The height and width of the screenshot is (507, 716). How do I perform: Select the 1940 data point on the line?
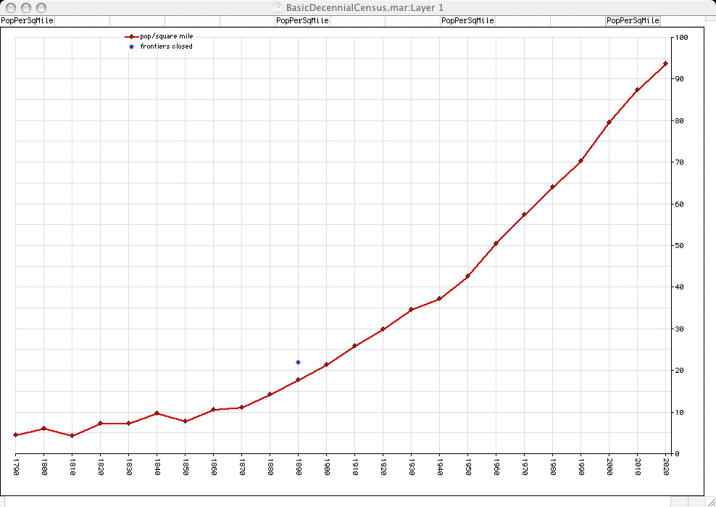coord(439,299)
